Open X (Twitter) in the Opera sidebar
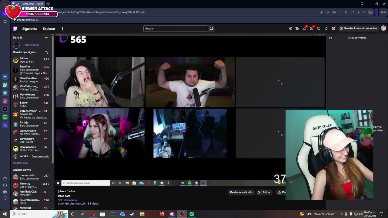This screenshot has height=218, width=388. click(5, 109)
